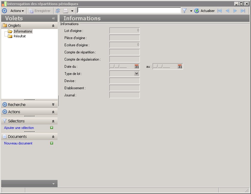Click green plus next to Nouveau document
This screenshot has height=194, width=251.
[52, 143]
